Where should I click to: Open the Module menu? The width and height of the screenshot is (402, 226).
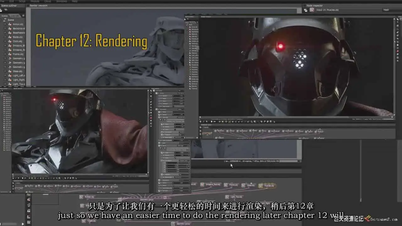35,1
